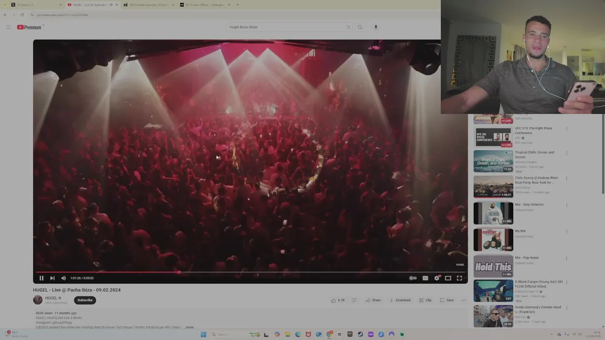Open the YouTube guide hamburger menu

[x=8, y=27]
